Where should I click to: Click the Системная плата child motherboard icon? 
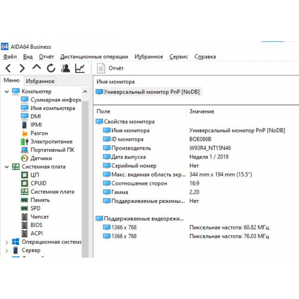25,192
